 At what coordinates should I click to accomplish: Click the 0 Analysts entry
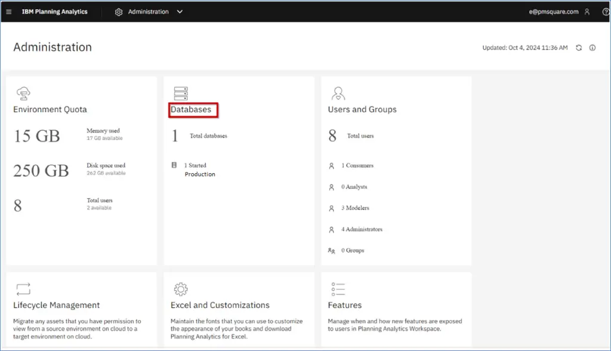pyautogui.click(x=354, y=187)
